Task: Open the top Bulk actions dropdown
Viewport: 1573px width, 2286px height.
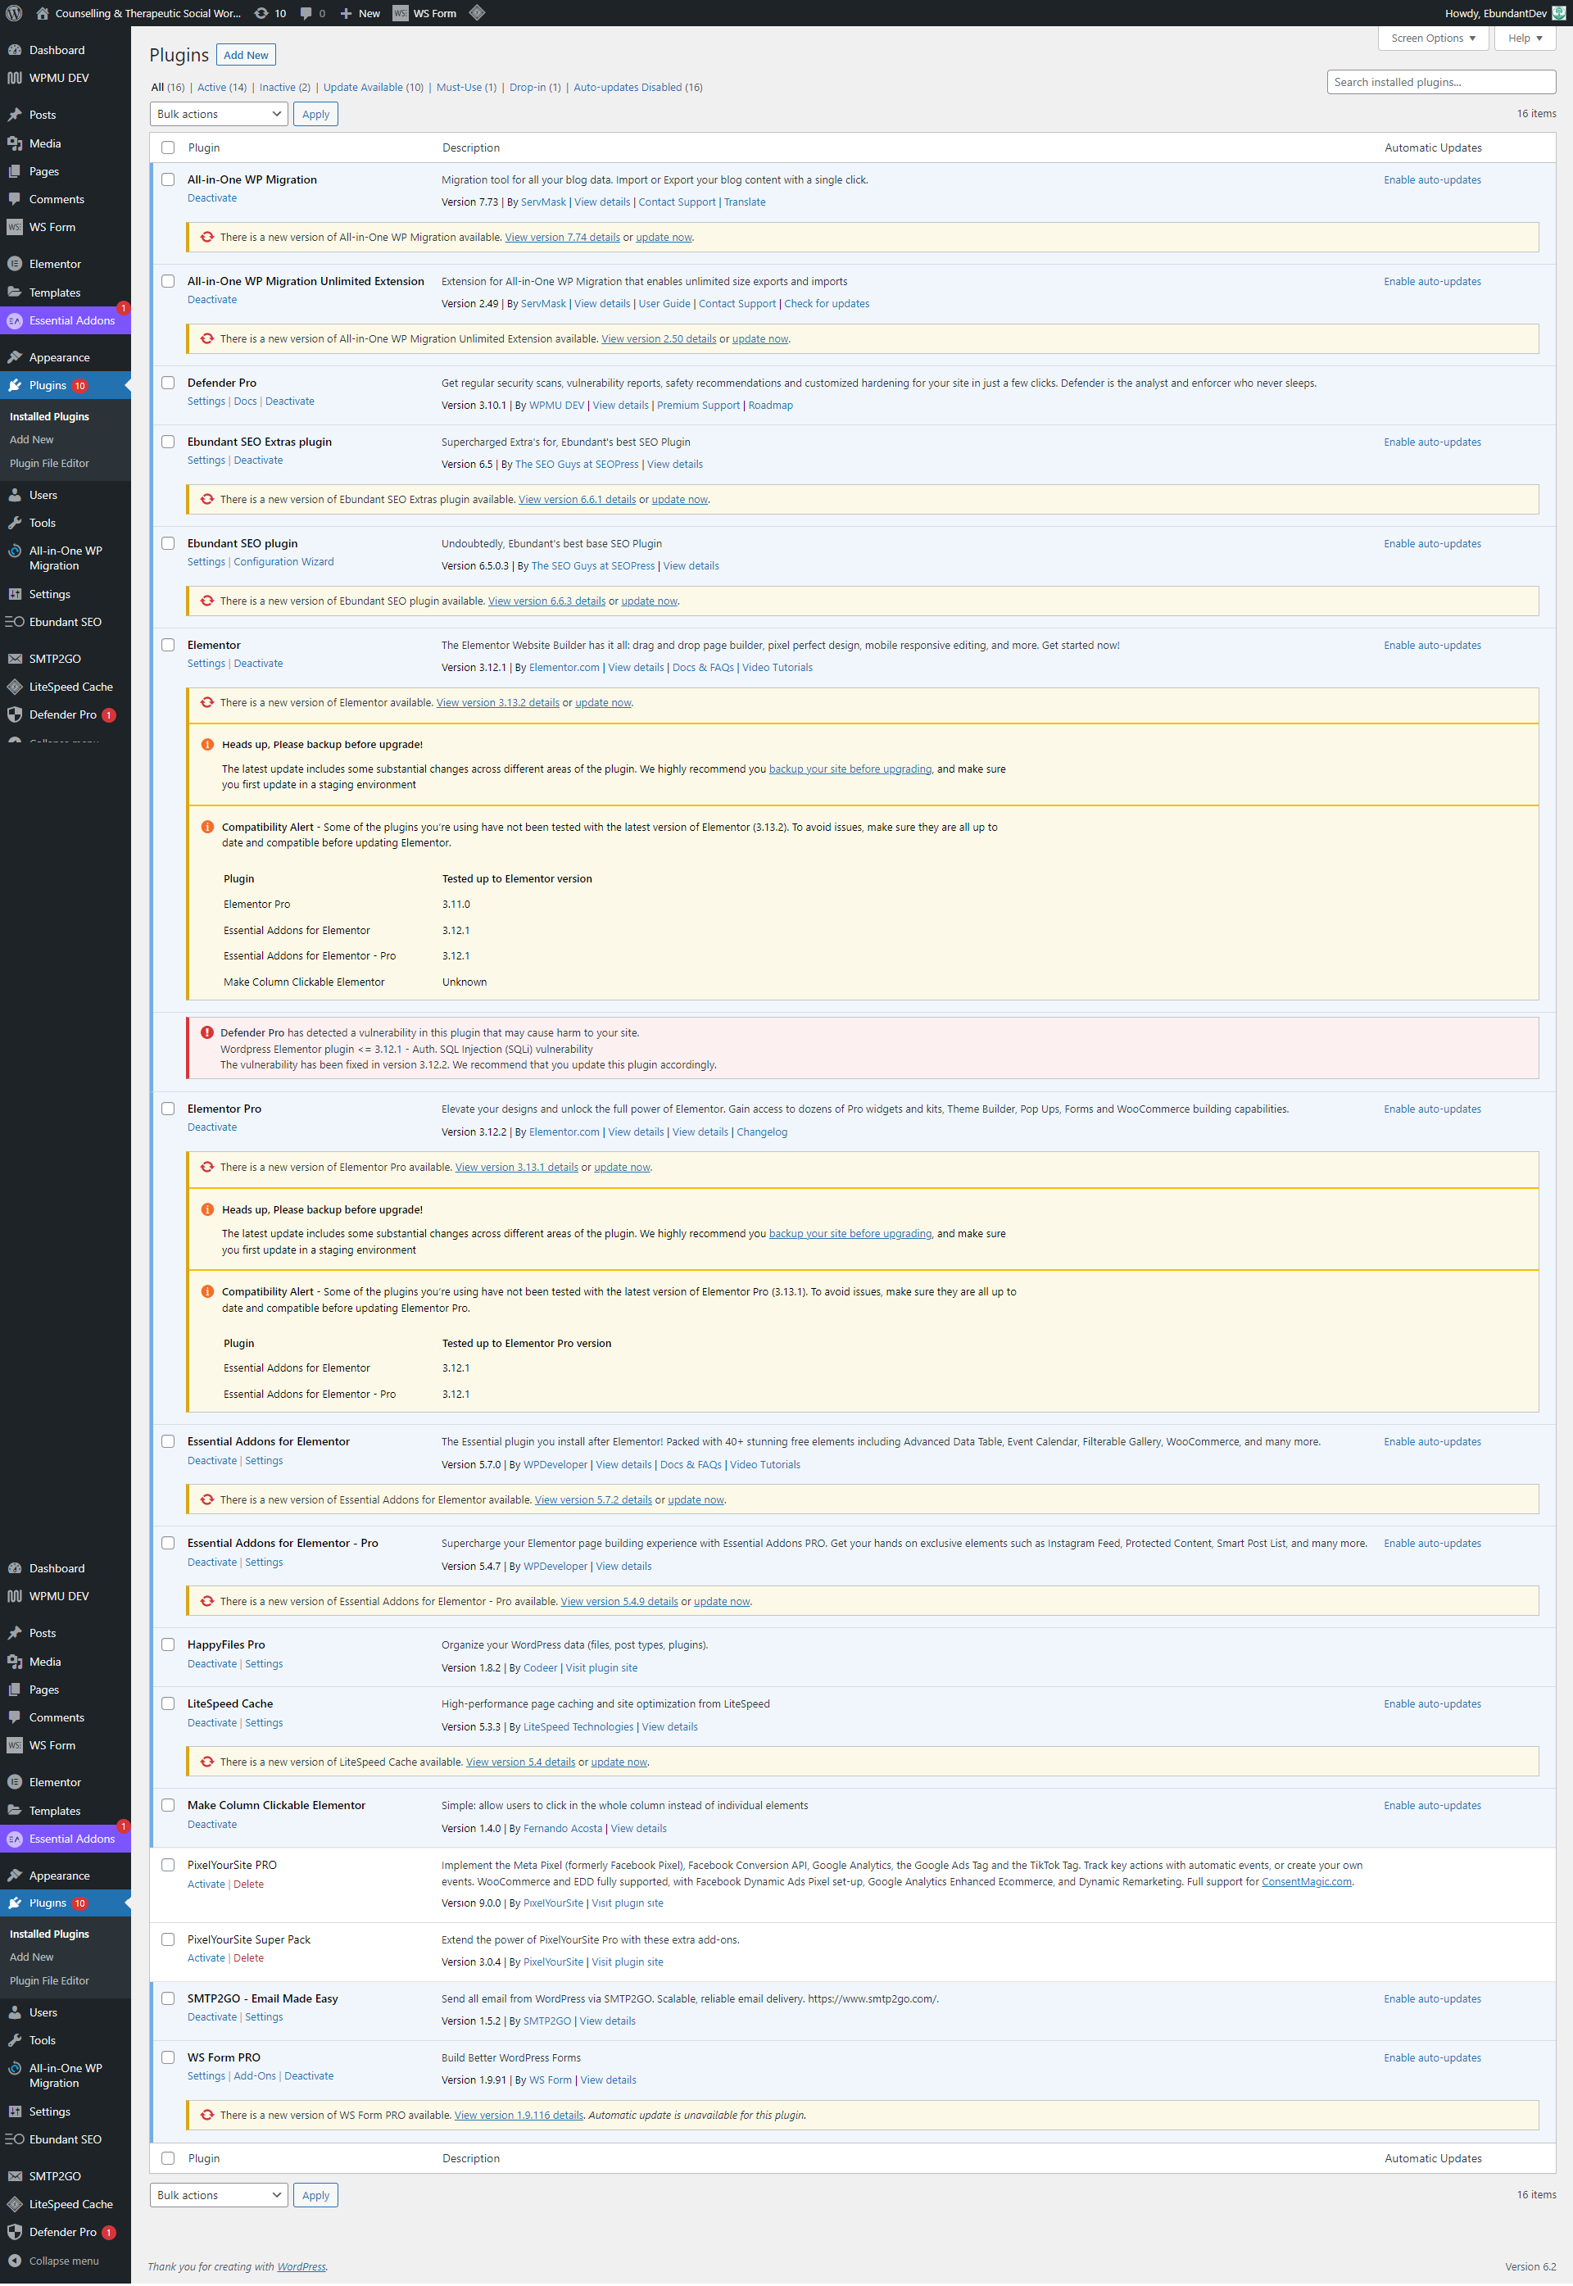Action: [219, 115]
